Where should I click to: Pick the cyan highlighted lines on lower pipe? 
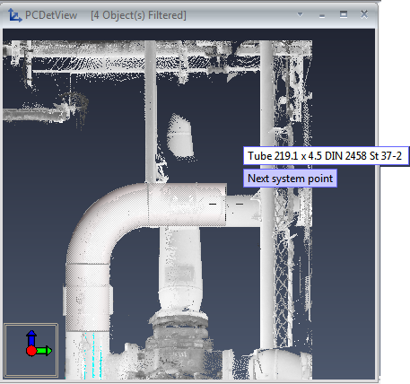coord(92,354)
